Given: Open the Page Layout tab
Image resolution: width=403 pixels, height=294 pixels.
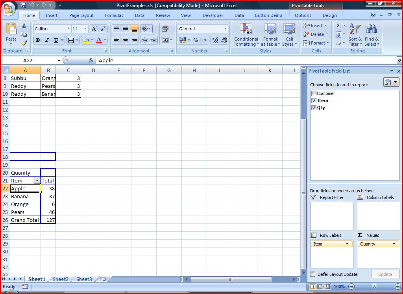Looking at the screenshot, I should click(81, 15).
